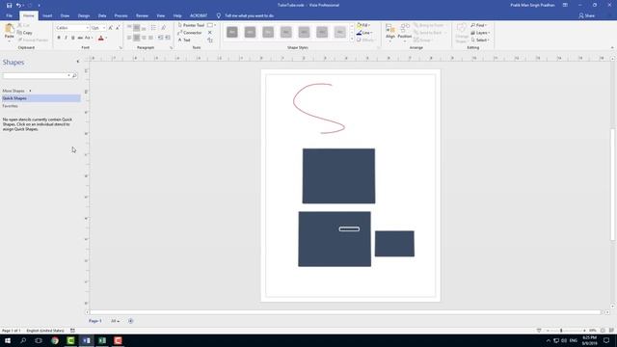617x347 pixels.
Task: Toggle align text to middle vertically
Action: 137,28
